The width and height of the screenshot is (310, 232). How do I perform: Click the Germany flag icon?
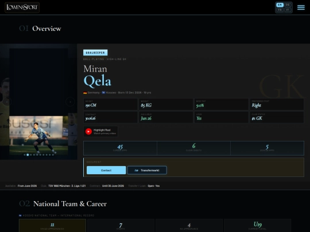85,93
